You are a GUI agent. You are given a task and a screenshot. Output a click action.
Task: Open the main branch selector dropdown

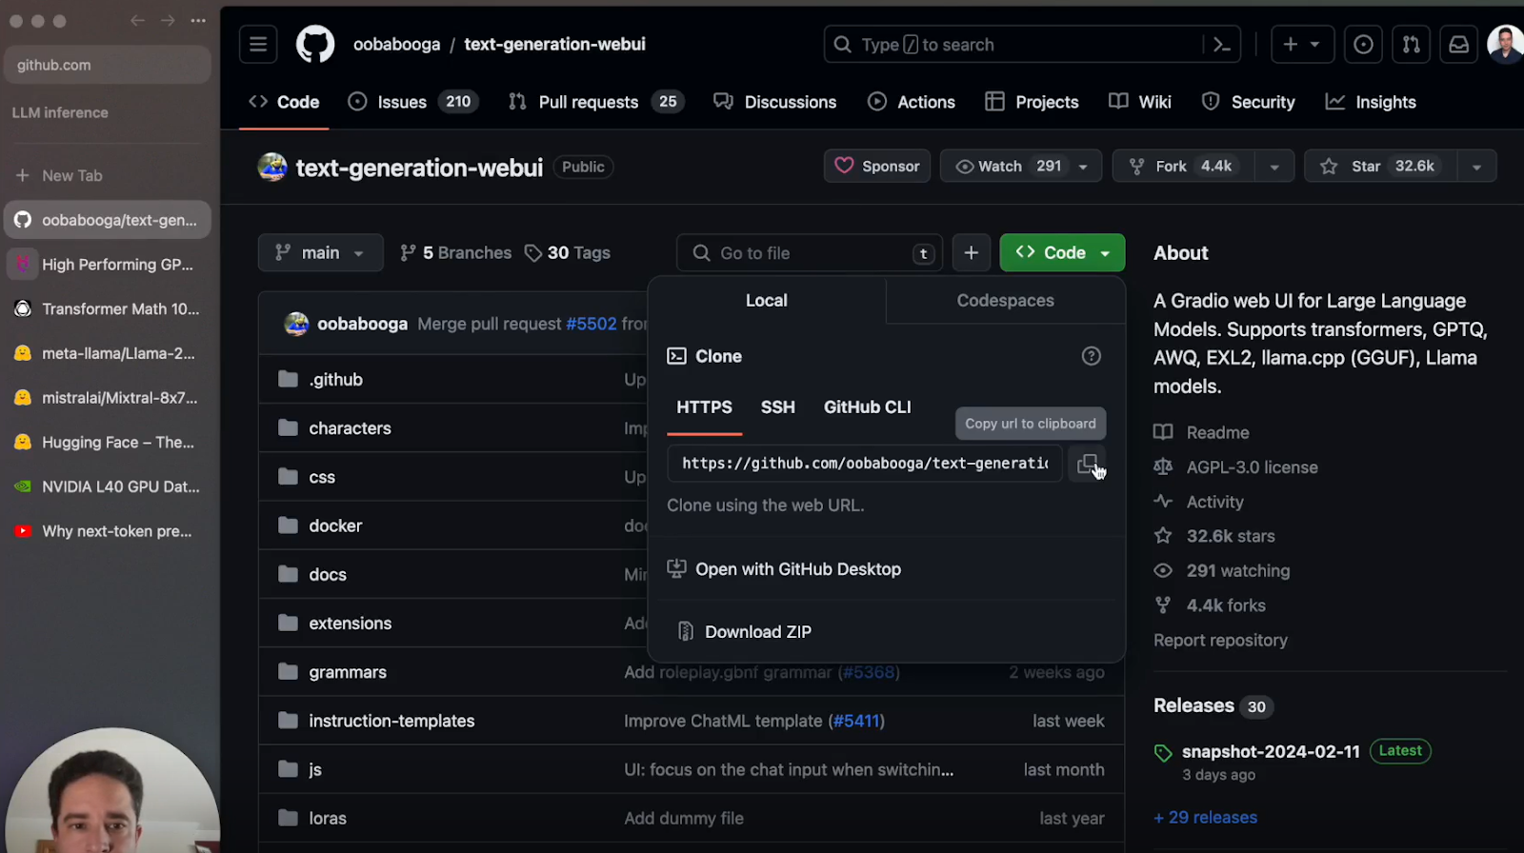[320, 253]
